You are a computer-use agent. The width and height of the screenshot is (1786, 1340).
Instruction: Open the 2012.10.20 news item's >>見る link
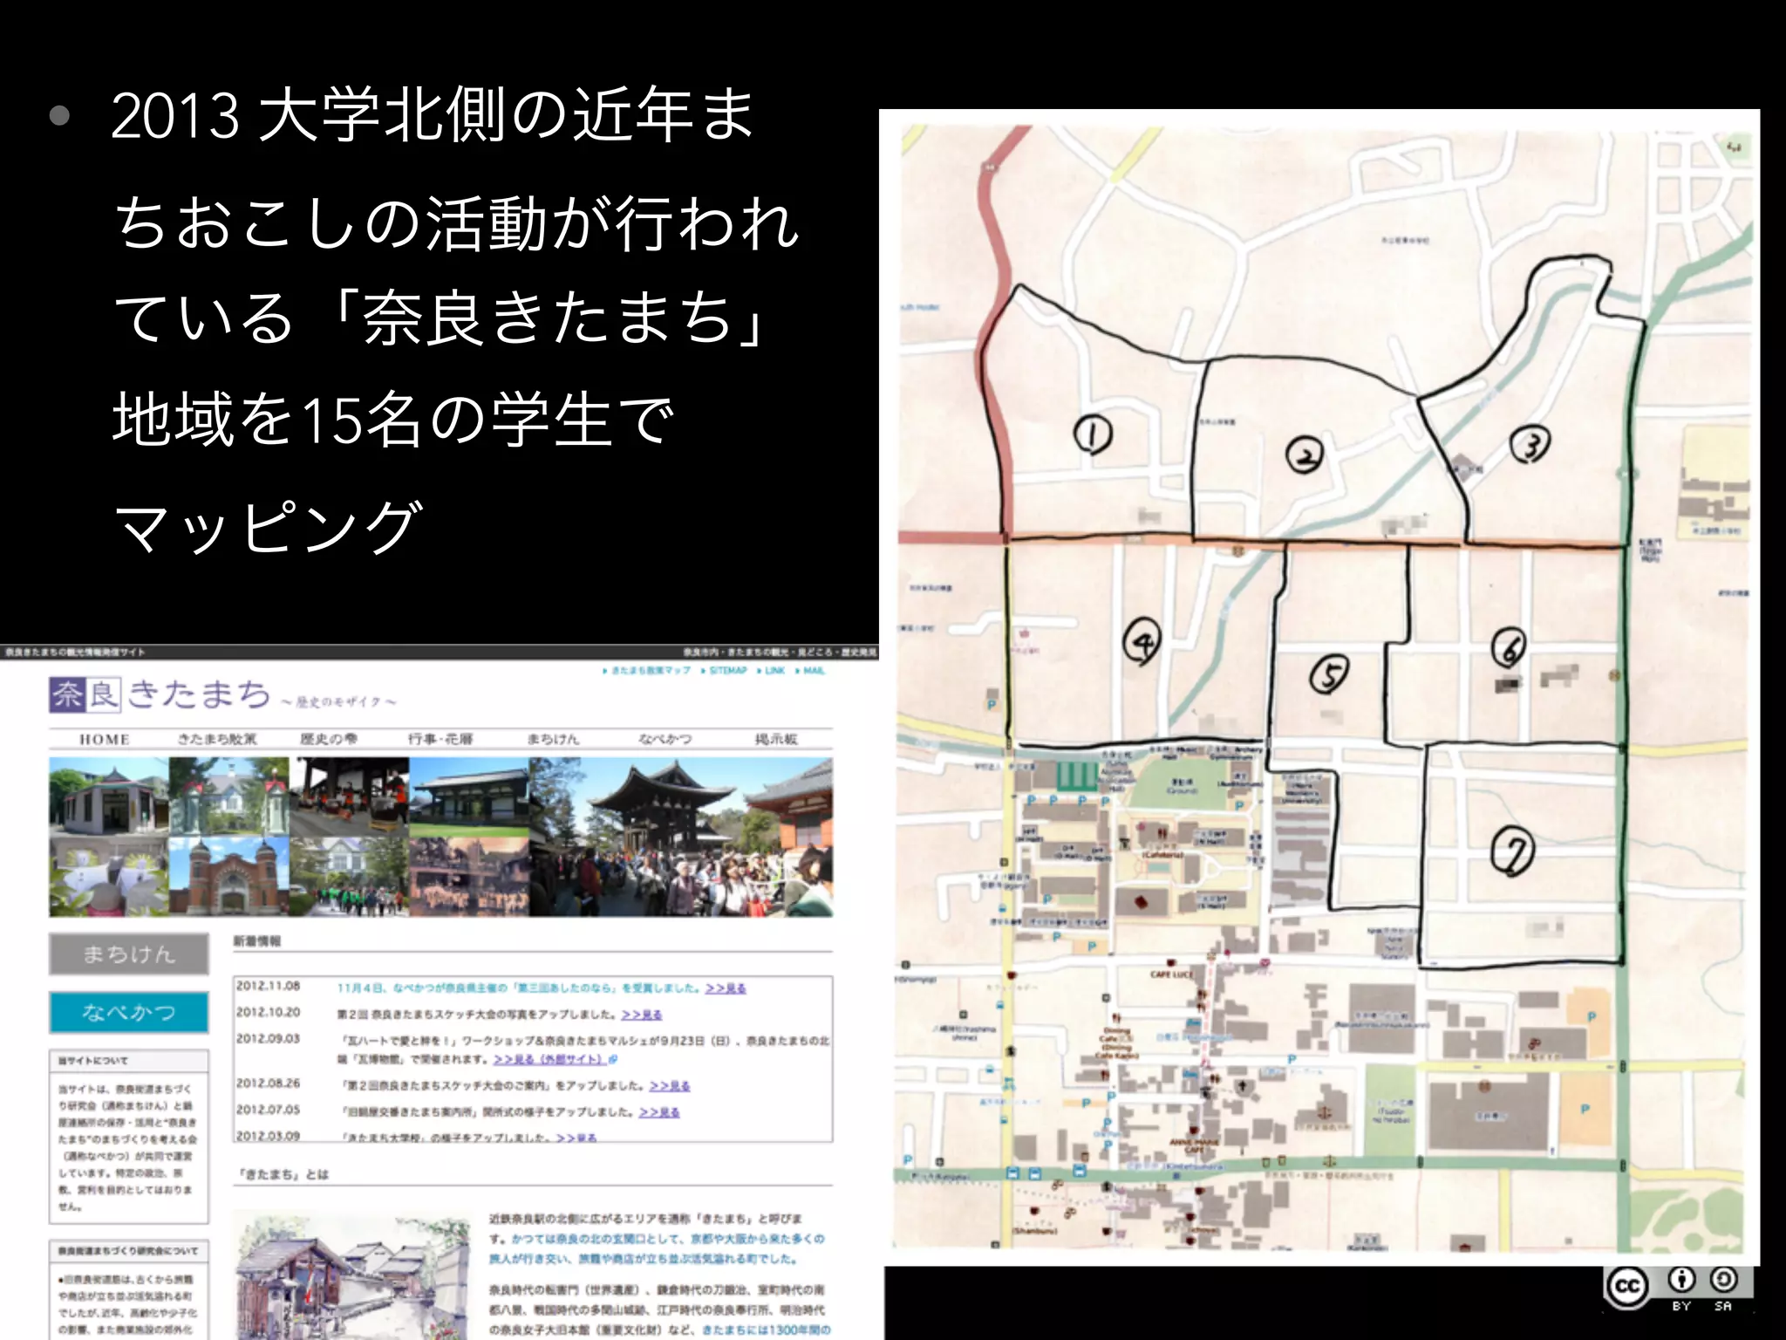(x=642, y=1015)
